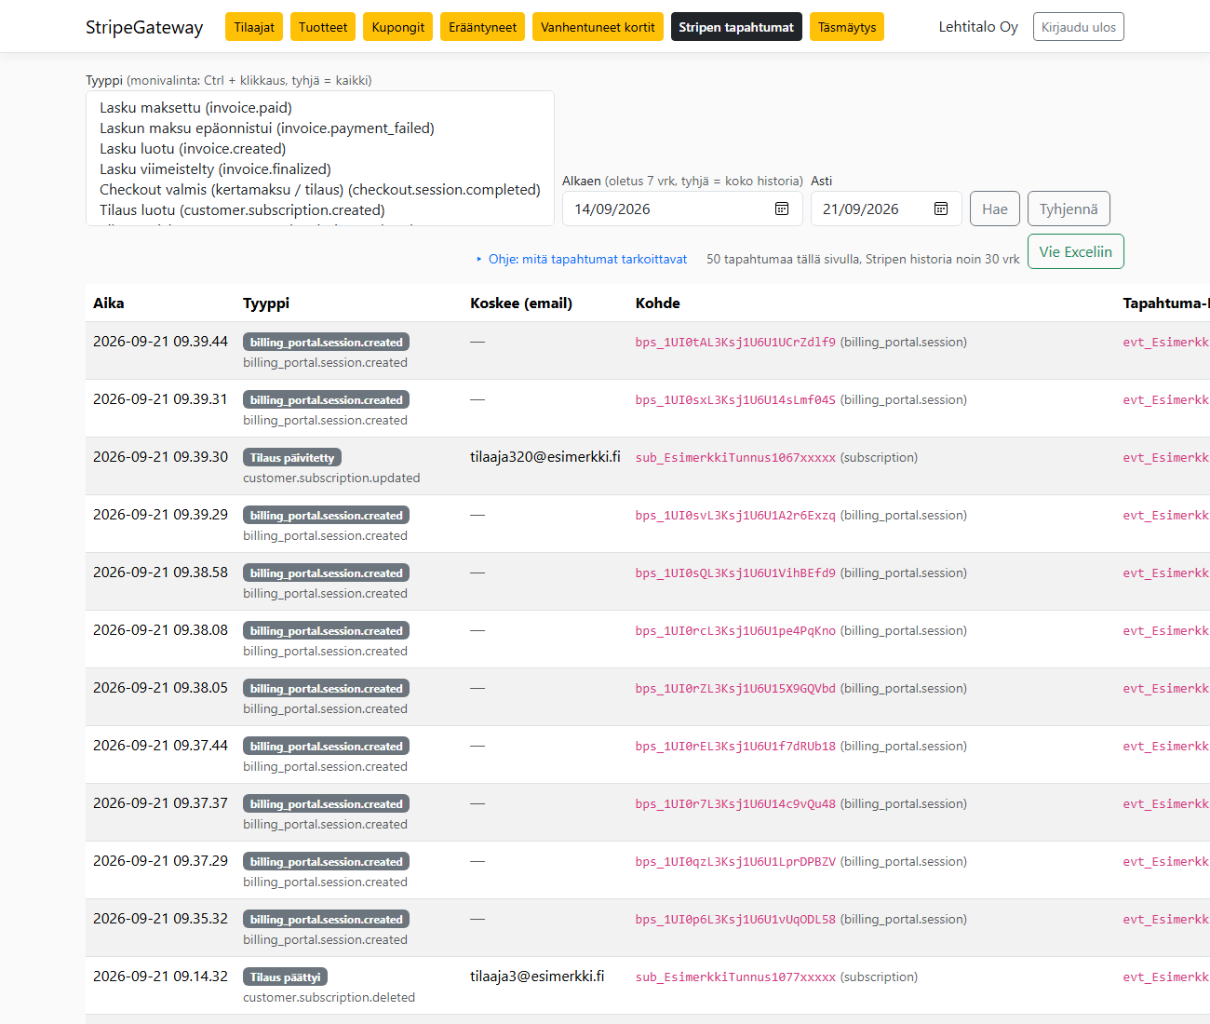Image resolution: width=1210 pixels, height=1024 pixels.
Task: Click the Lehtitalo Oy account name
Action: pyautogui.click(x=978, y=27)
